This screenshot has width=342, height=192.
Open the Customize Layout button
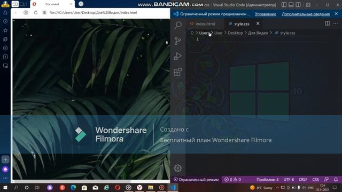point(308,5)
